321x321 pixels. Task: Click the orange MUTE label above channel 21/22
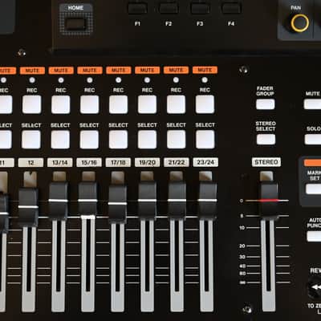coord(177,70)
